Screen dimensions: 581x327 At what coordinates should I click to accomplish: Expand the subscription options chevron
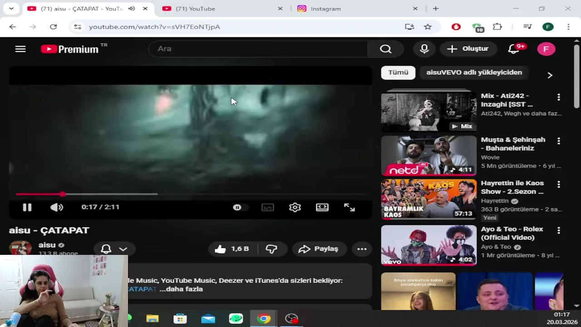[123, 249]
